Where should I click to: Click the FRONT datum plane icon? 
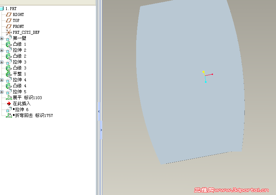coord(9,26)
